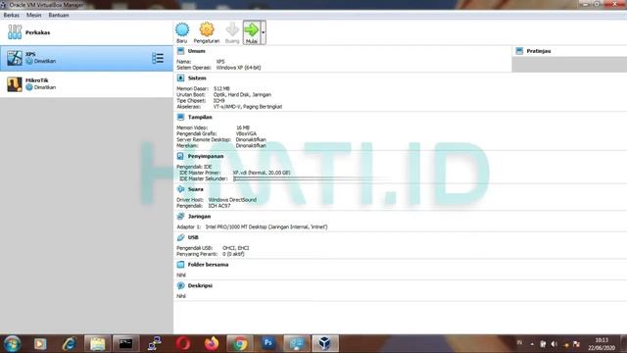Screen dimensions: 627x353
Task: Open Opera browser from taskbar
Action: pyautogui.click(x=183, y=344)
